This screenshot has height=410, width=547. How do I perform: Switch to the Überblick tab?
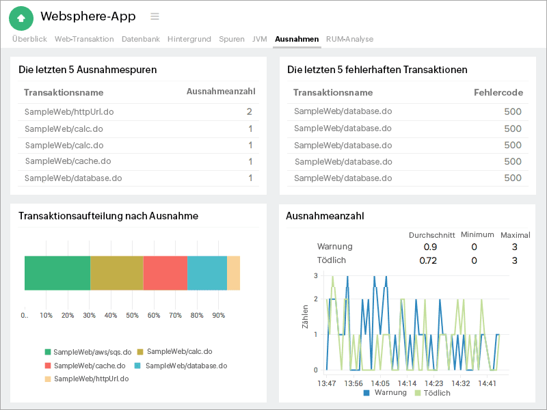(29, 39)
